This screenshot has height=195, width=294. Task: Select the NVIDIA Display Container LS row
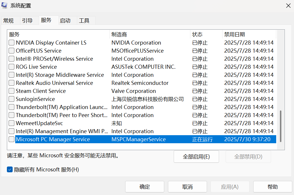[142, 43]
